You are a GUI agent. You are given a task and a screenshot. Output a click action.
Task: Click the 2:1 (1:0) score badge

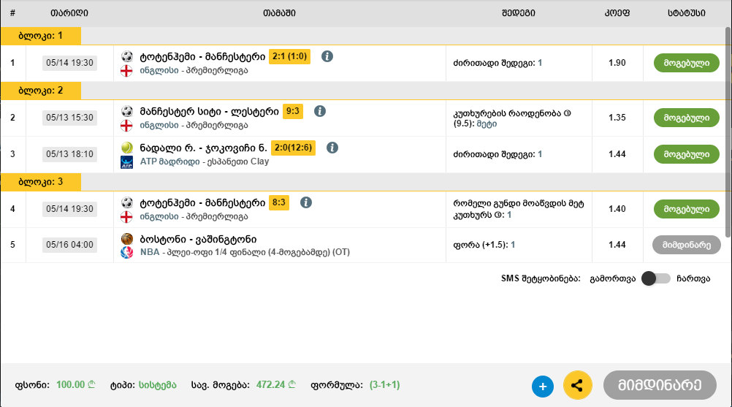(x=289, y=56)
